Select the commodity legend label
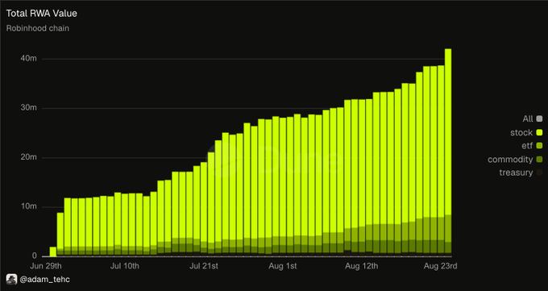This screenshot has width=548, height=291. tap(510, 160)
